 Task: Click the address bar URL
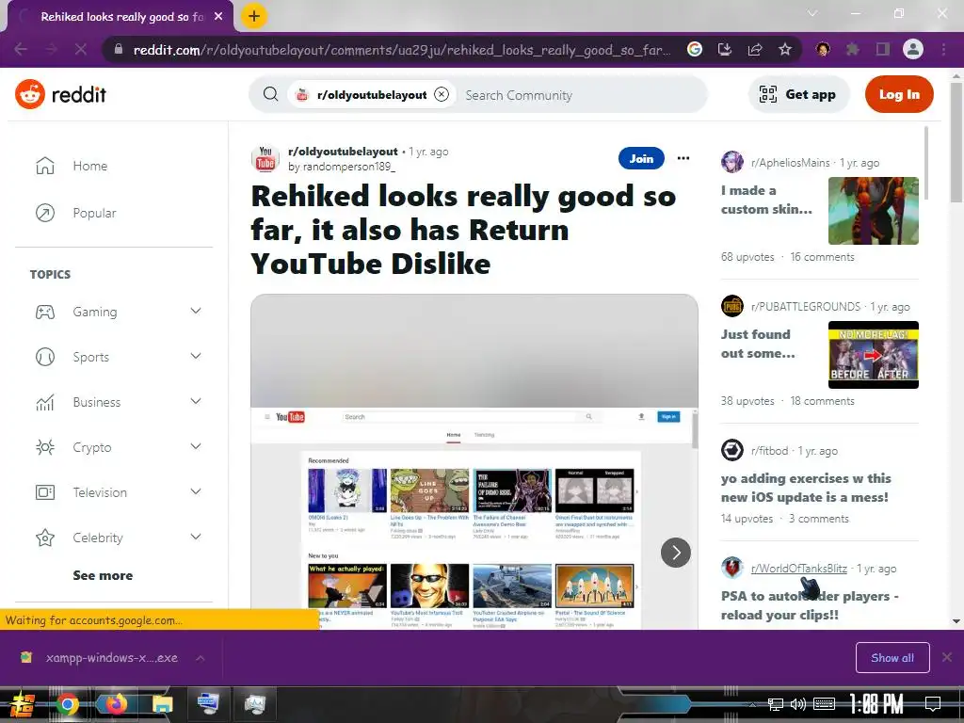click(x=402, y=50)
